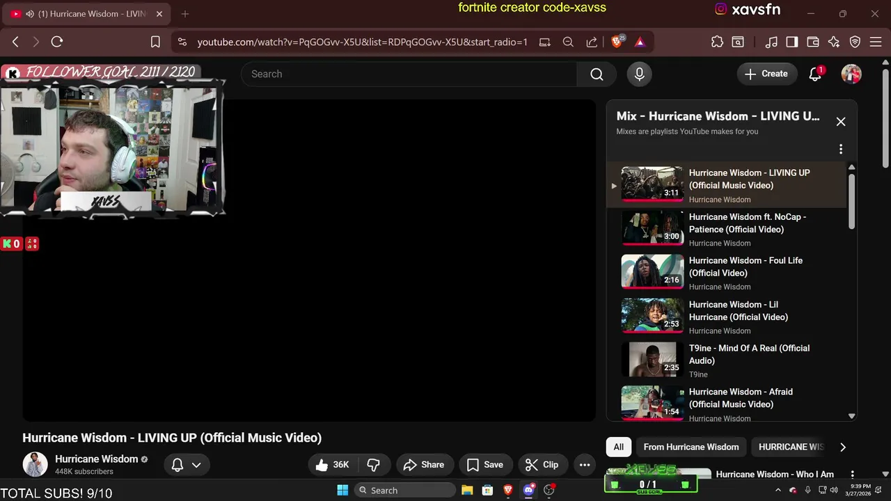Click into the YouTube search field
The image size is (891, 501).
pyautogui.click(x=409, y=74)
